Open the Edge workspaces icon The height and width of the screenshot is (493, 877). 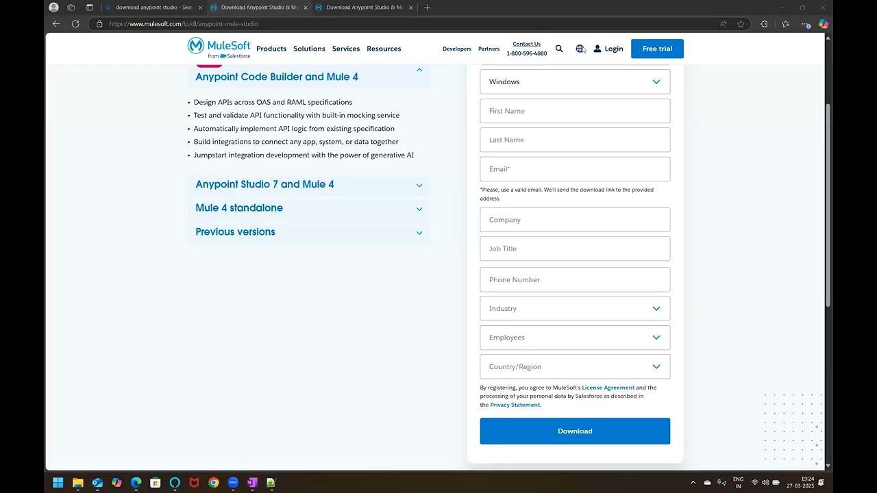71,8
